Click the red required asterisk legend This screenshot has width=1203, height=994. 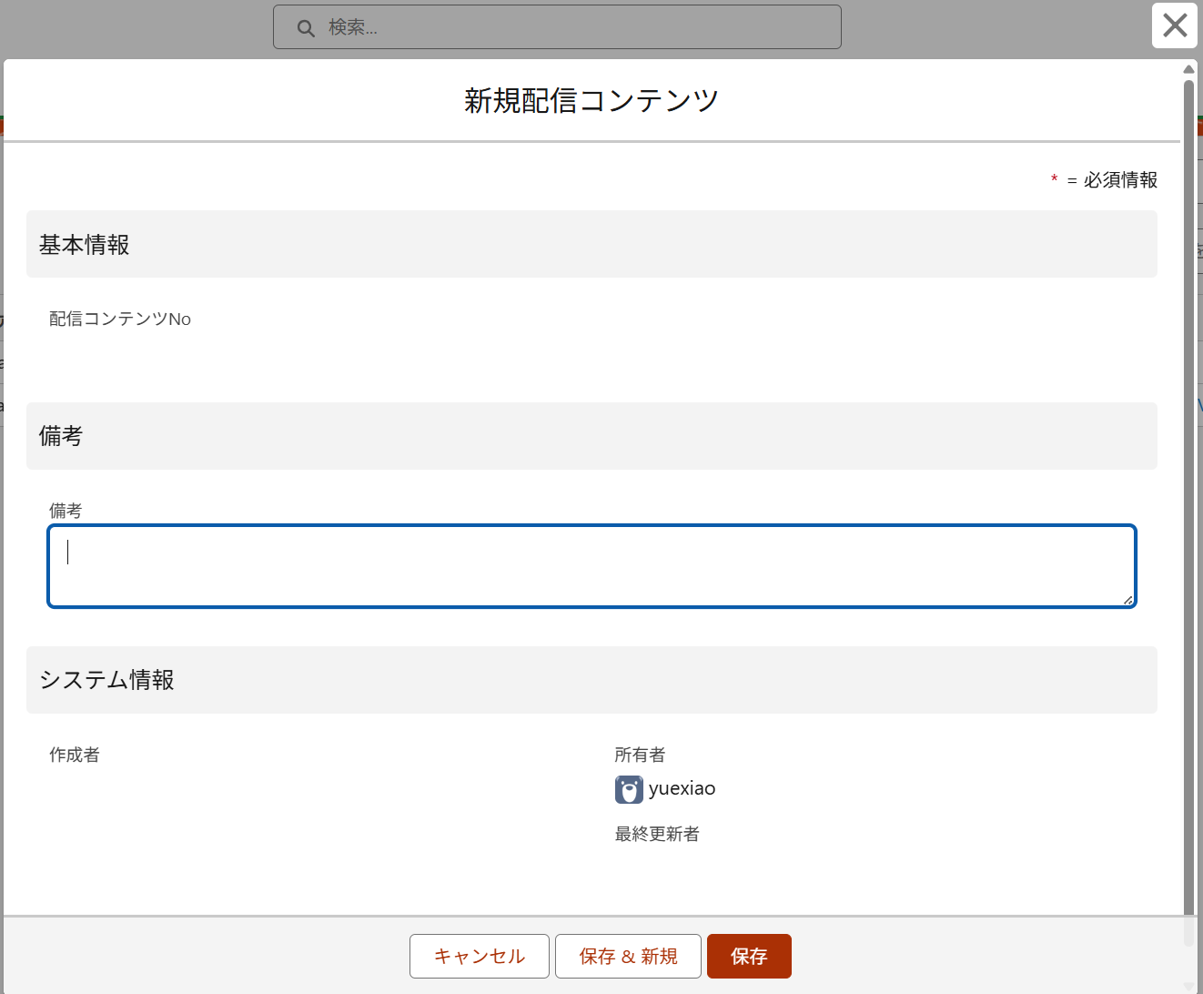pos(1054,179)
